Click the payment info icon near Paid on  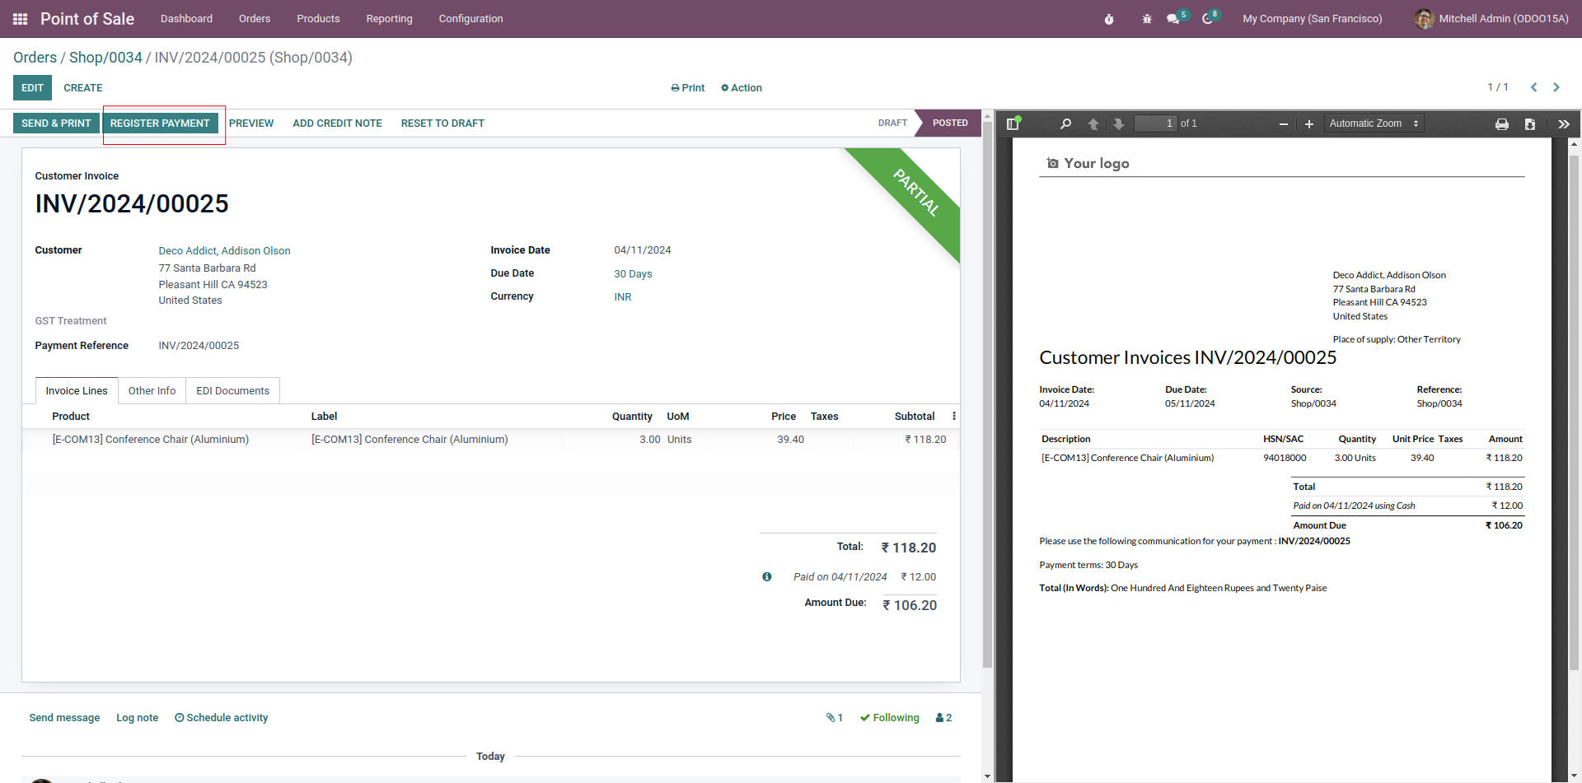[x=767, y=577]
